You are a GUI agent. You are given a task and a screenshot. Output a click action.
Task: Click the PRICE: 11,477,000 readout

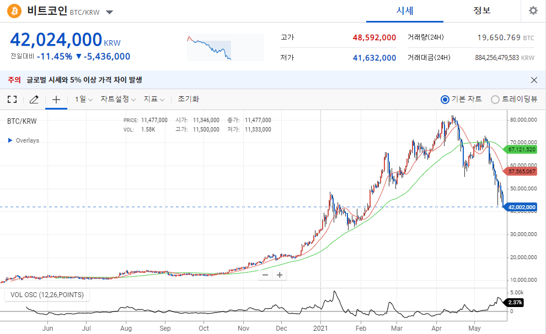point(145,121)
